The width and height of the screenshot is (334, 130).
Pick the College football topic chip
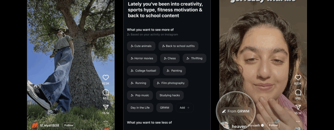point(144,71)
